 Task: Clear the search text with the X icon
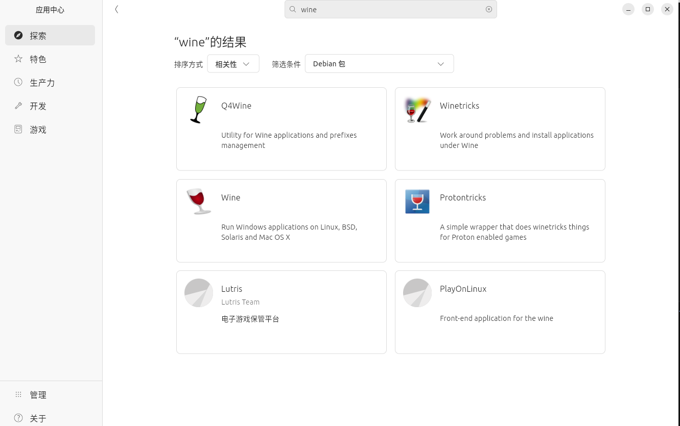point(489,9)
